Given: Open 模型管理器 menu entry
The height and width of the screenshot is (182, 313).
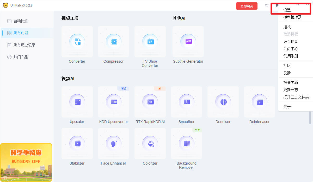Looking at the screenshot, I should tap(292, 17).
